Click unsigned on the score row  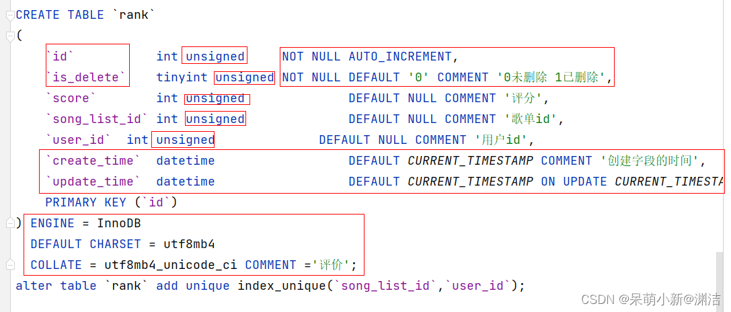215,98
